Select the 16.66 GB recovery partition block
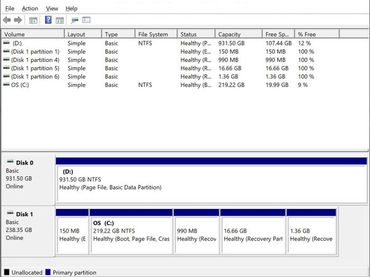Image resolution: width=370 pixels, height=277 pixels. pyautogui.click(x=253, y=232)
